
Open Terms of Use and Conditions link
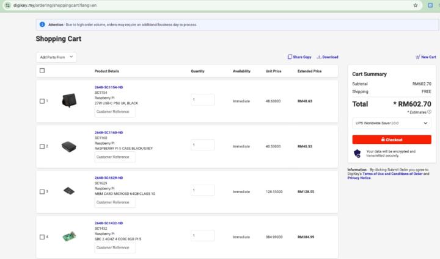pos(393,174)
